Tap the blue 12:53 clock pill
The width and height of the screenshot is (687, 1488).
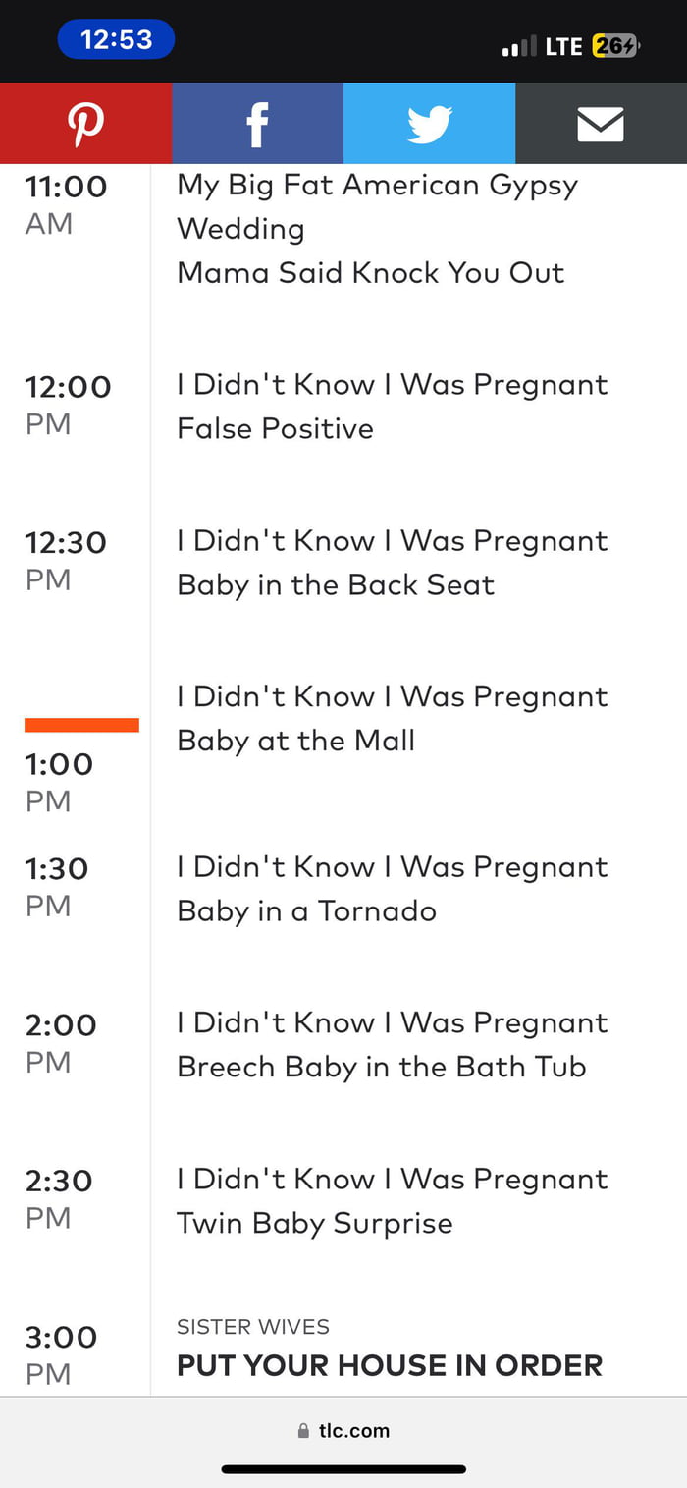coord(116,40)
